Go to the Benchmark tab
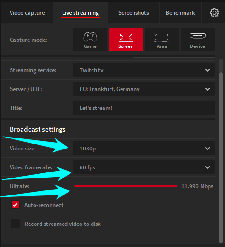This screenshot has width=225, height=247. (180, 13)
